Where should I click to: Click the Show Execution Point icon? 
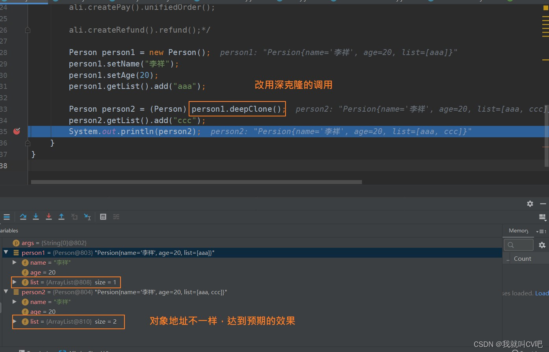coord(7,217)
